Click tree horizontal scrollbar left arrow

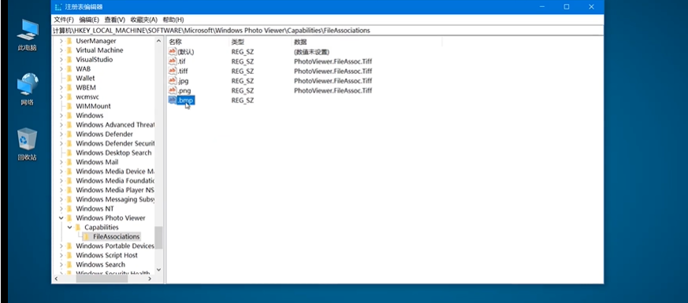[x=56, y=279]
